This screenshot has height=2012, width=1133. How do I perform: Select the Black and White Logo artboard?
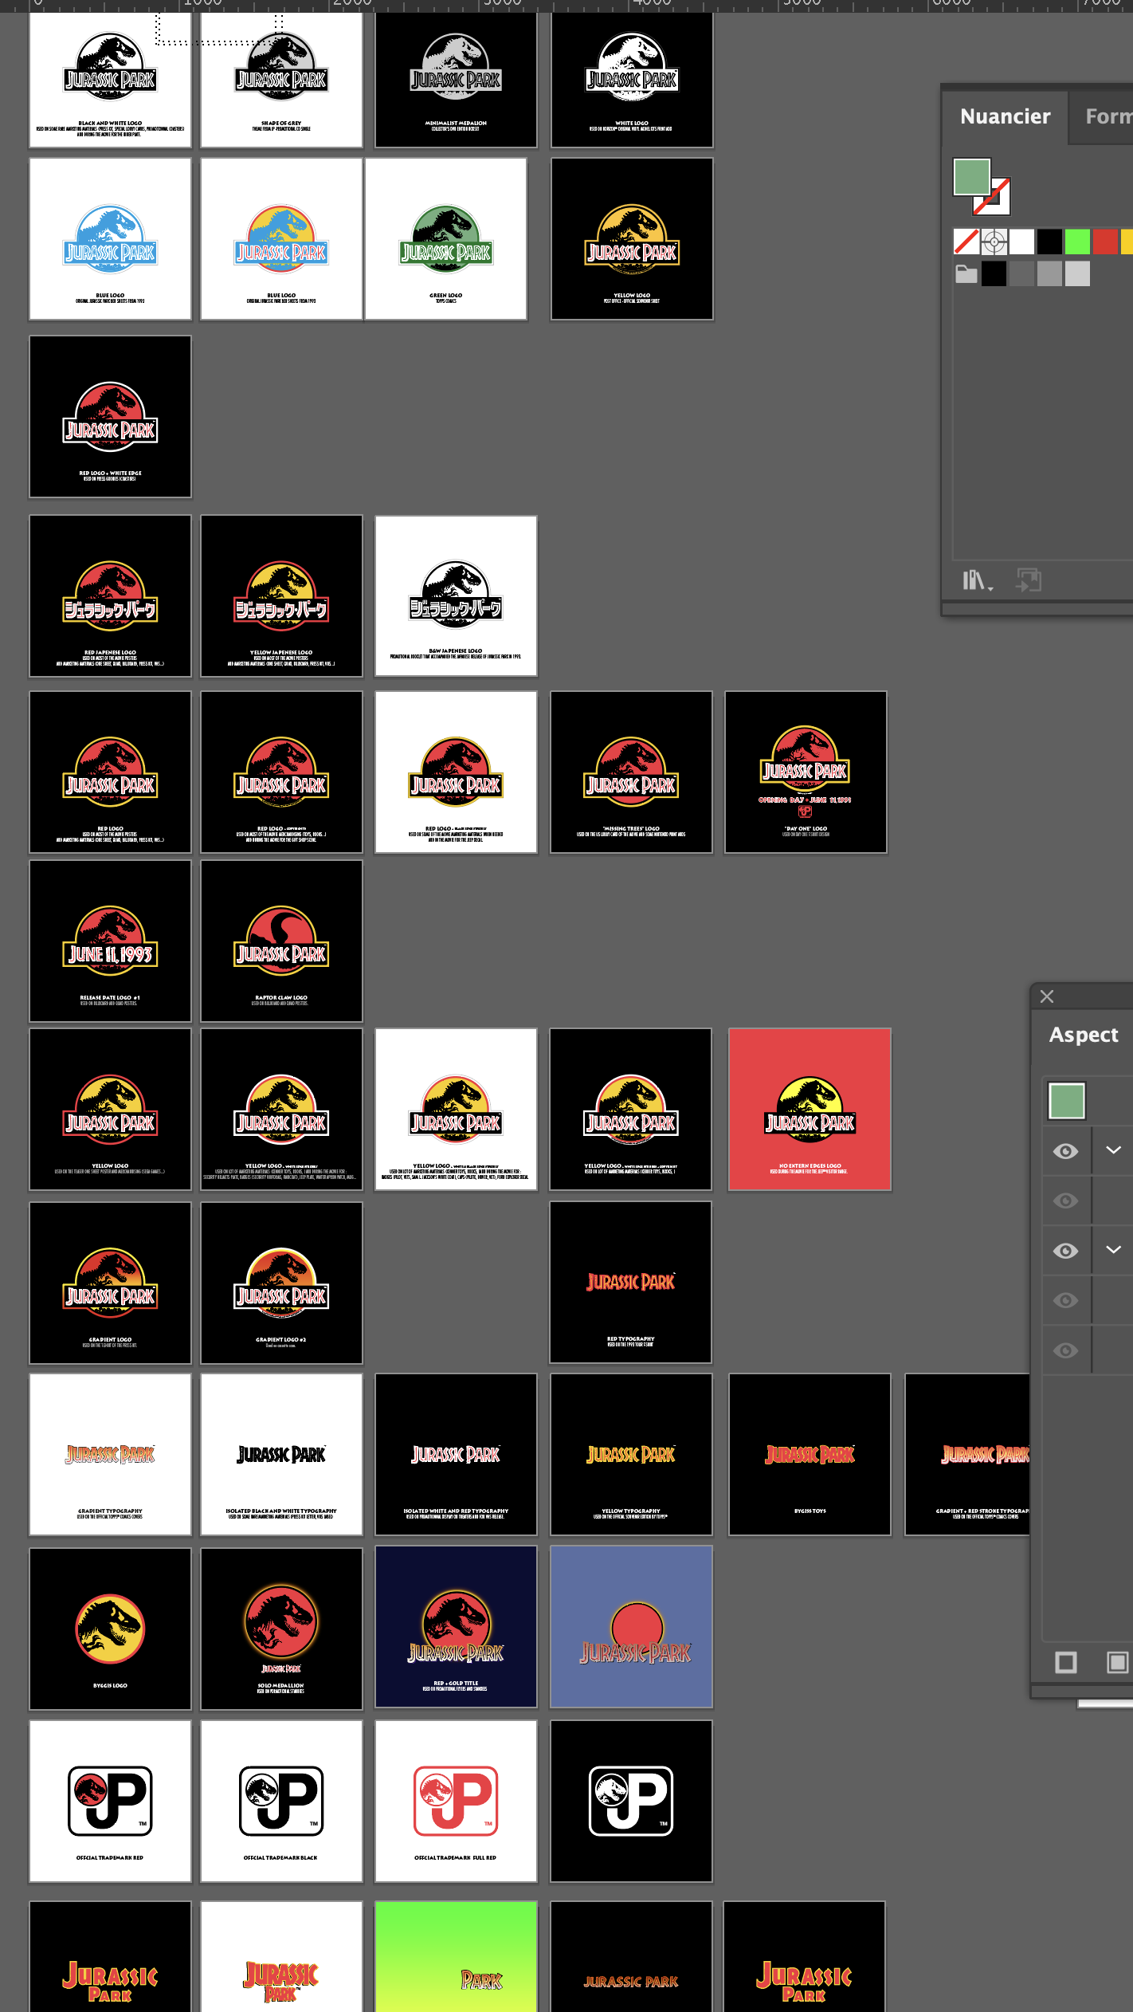pos(110,80)
